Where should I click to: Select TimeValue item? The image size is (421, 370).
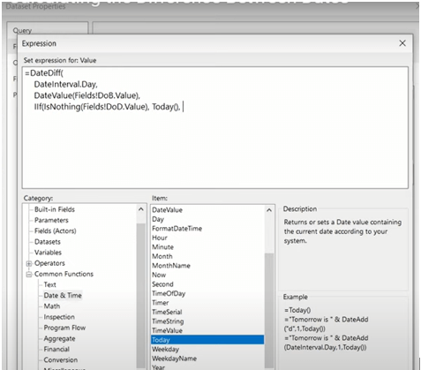pos(167,330)
